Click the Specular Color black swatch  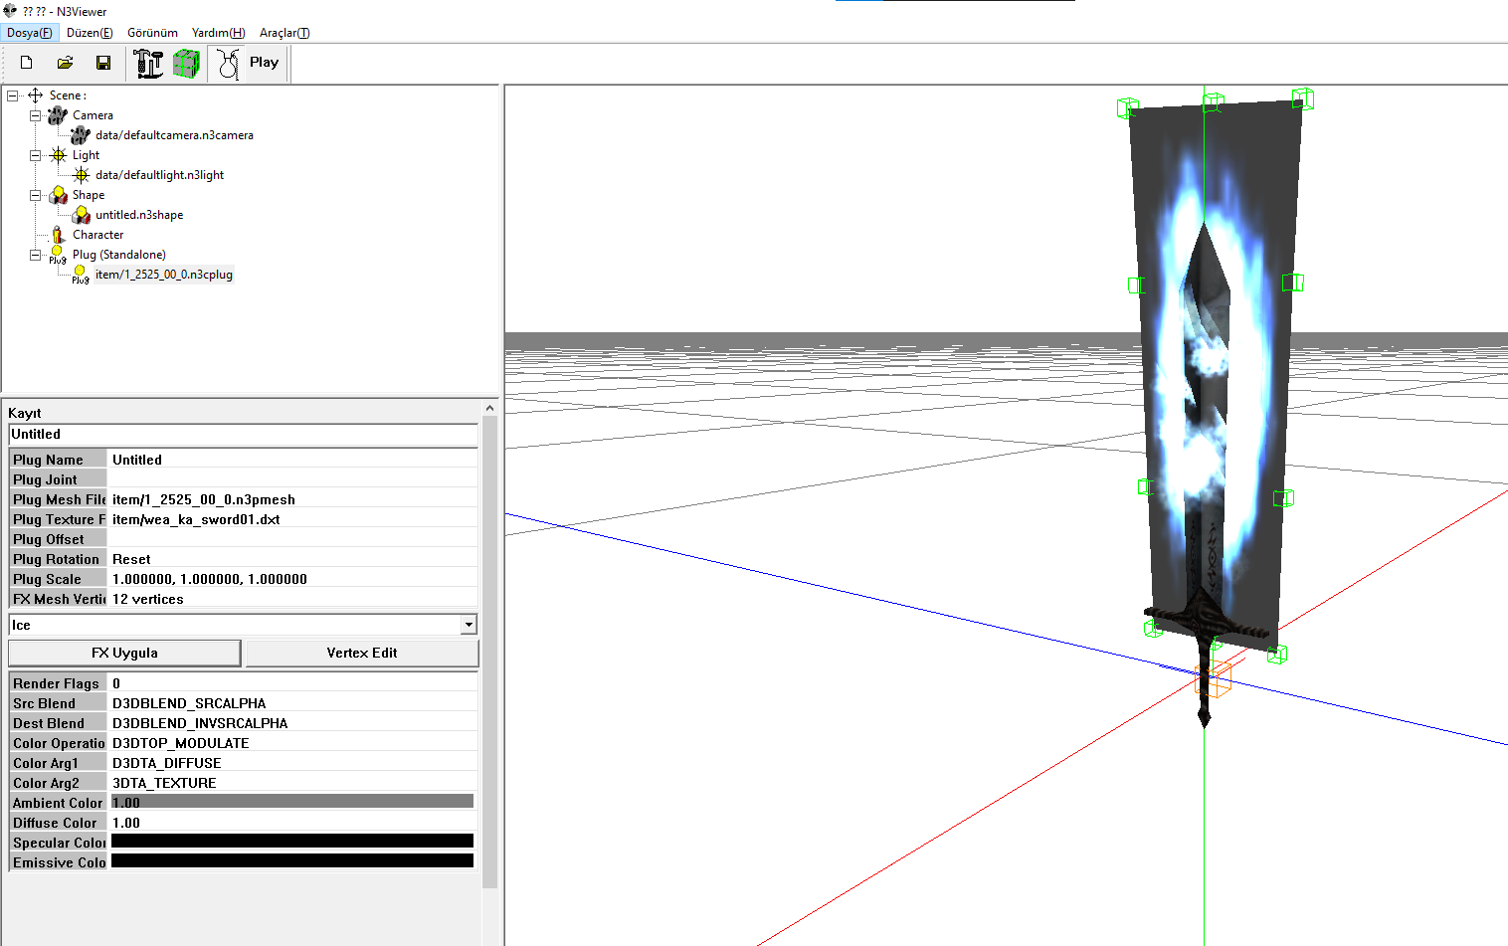292,842
